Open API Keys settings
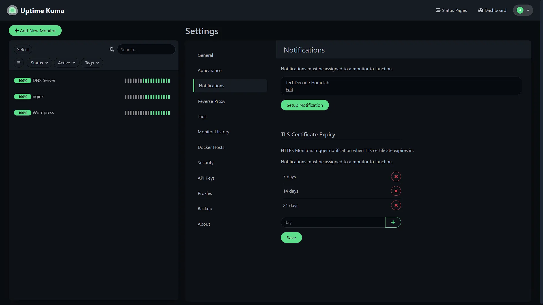 tap(230, 178)
